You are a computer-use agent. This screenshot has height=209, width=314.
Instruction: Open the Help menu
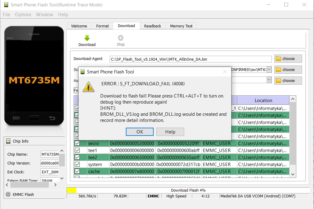click(x=63, y=15)
